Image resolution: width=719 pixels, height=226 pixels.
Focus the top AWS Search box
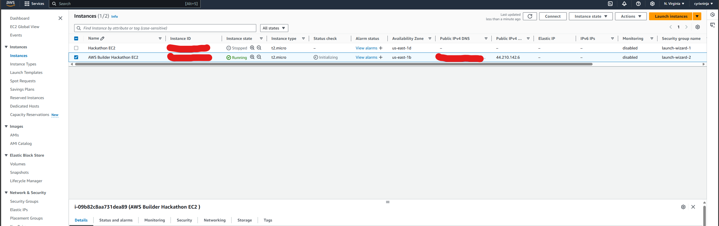(x=125, y=4)
